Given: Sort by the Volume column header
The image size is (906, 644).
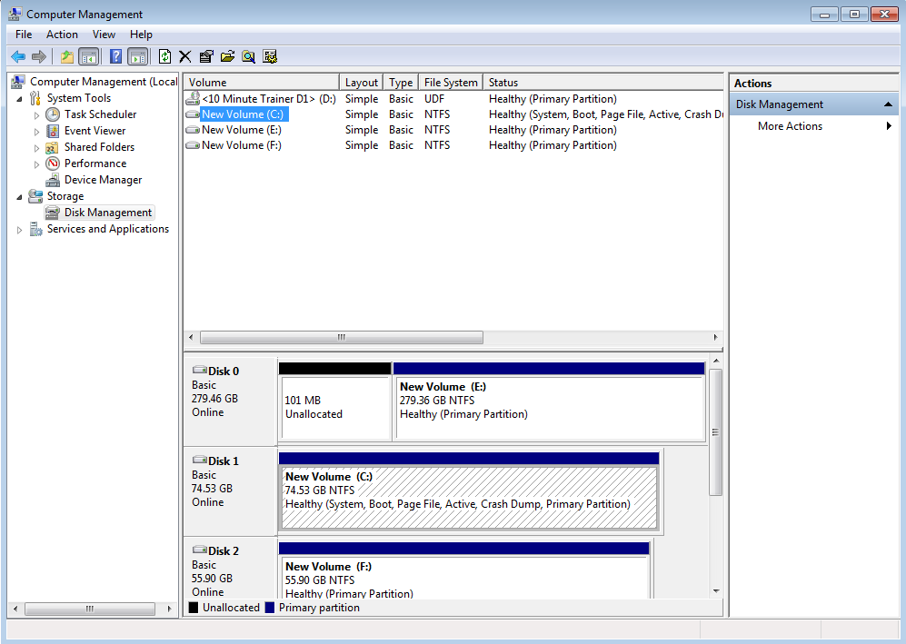Looking at the screenshot, I should pos(261,82).
